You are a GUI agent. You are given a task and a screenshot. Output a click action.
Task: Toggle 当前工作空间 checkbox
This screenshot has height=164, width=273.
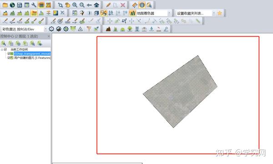click(5, 49)
